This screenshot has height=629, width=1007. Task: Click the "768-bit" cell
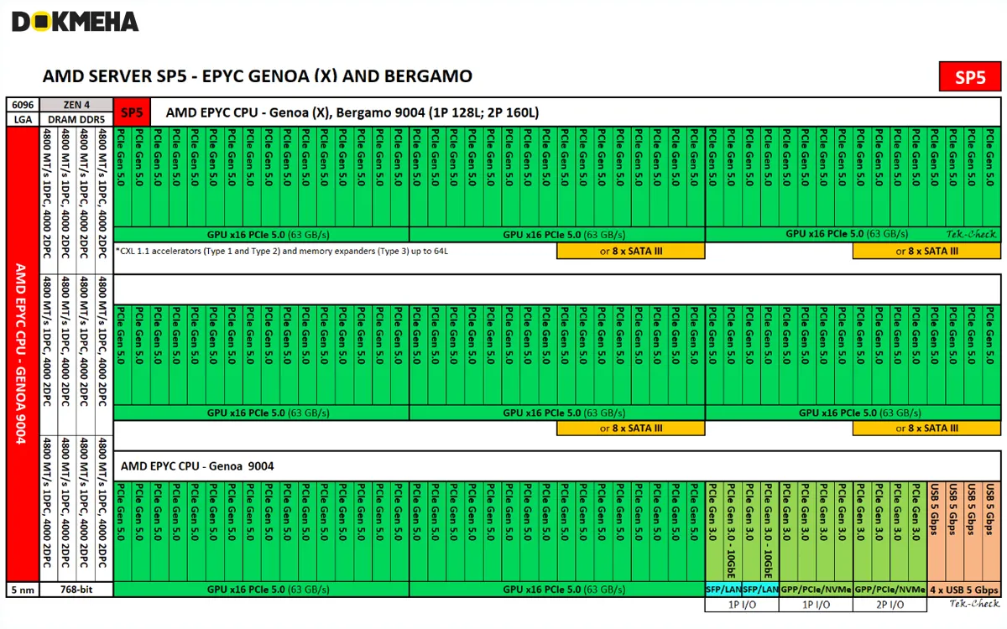(76, 590)
